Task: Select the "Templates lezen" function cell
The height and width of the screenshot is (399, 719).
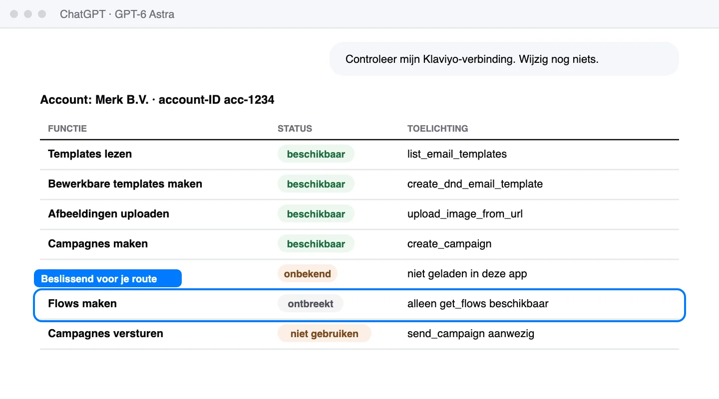Action: click(90, 154)
